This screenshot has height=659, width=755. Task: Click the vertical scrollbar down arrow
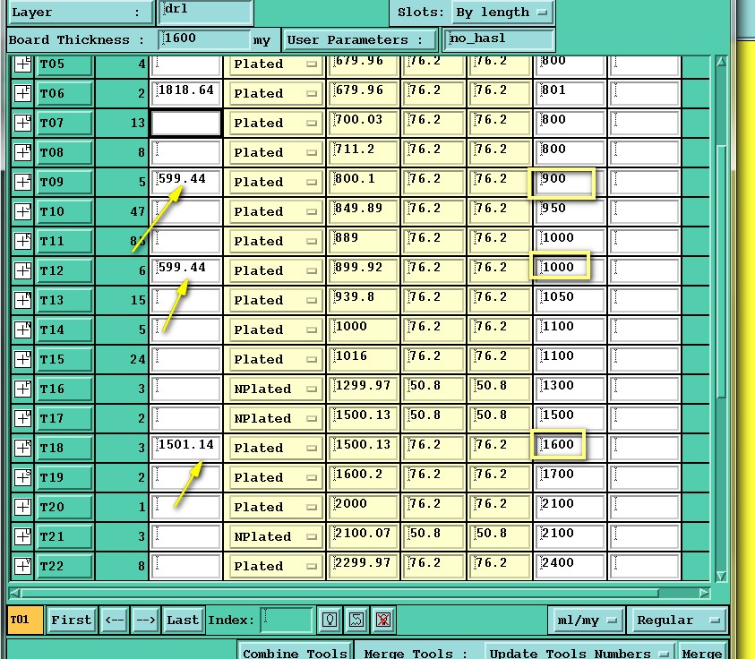(721, 576)
